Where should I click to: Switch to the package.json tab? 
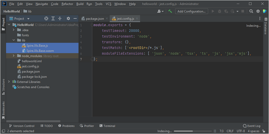[x=95, y=19]
